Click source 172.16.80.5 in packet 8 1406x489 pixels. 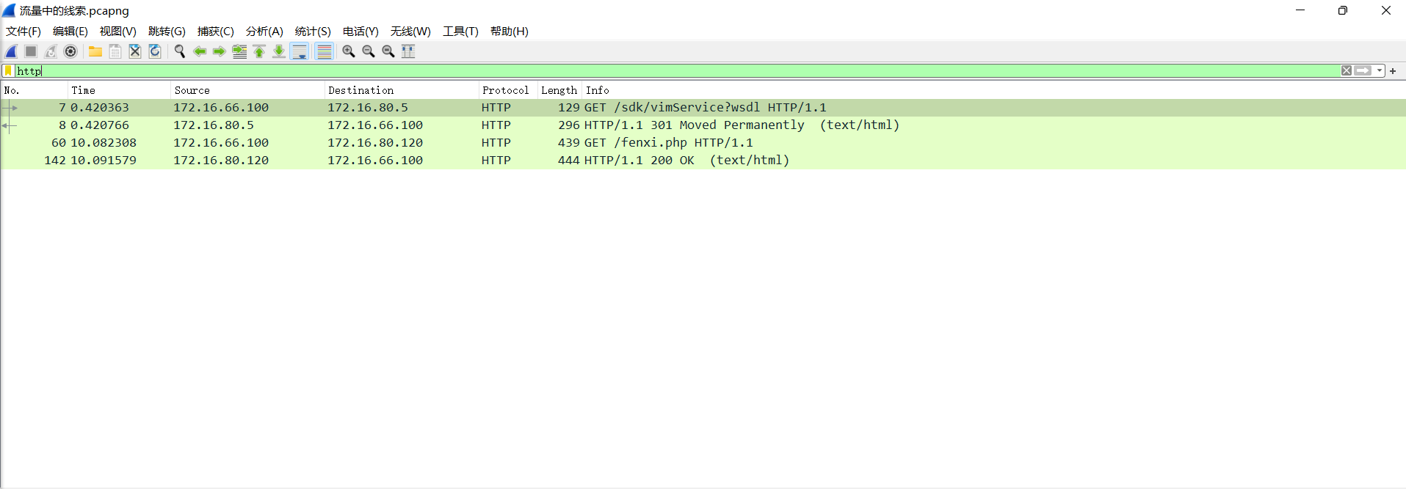(214, 125)
